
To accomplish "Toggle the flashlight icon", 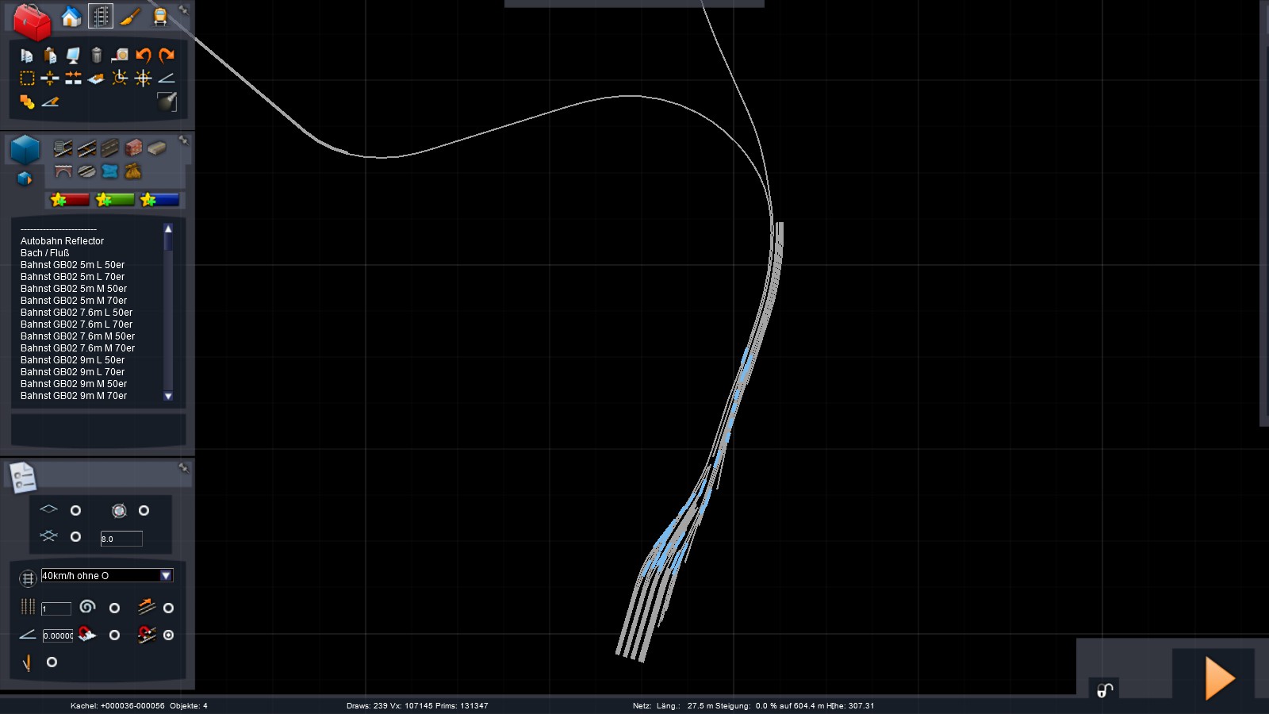I will coord(167,101).
